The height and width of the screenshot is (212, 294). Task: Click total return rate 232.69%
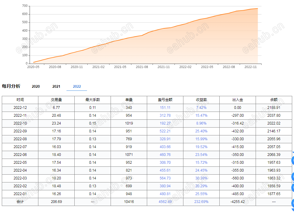201,202
